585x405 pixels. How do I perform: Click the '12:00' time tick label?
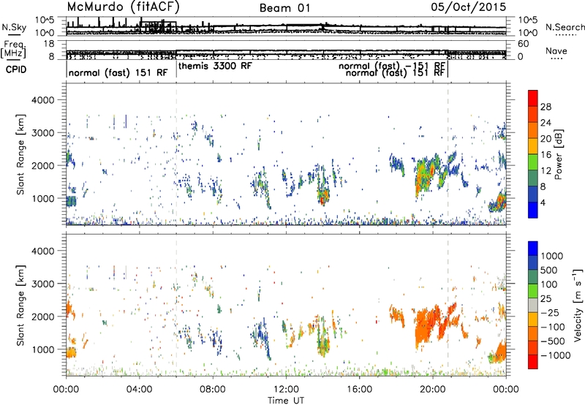point(286,390)
